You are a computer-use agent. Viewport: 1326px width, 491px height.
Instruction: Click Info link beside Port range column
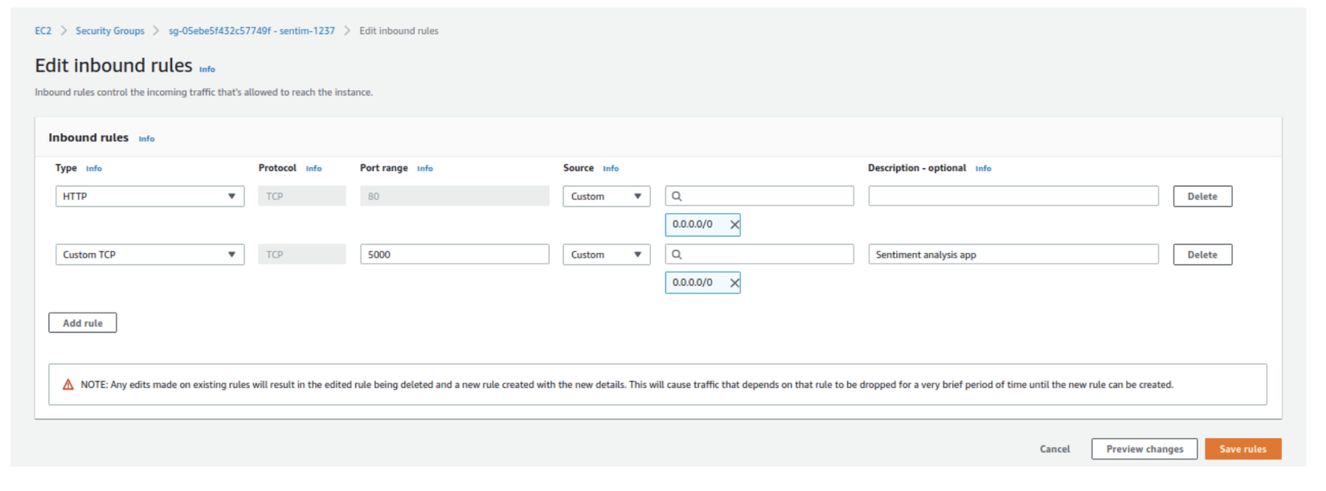coord(425,169)
